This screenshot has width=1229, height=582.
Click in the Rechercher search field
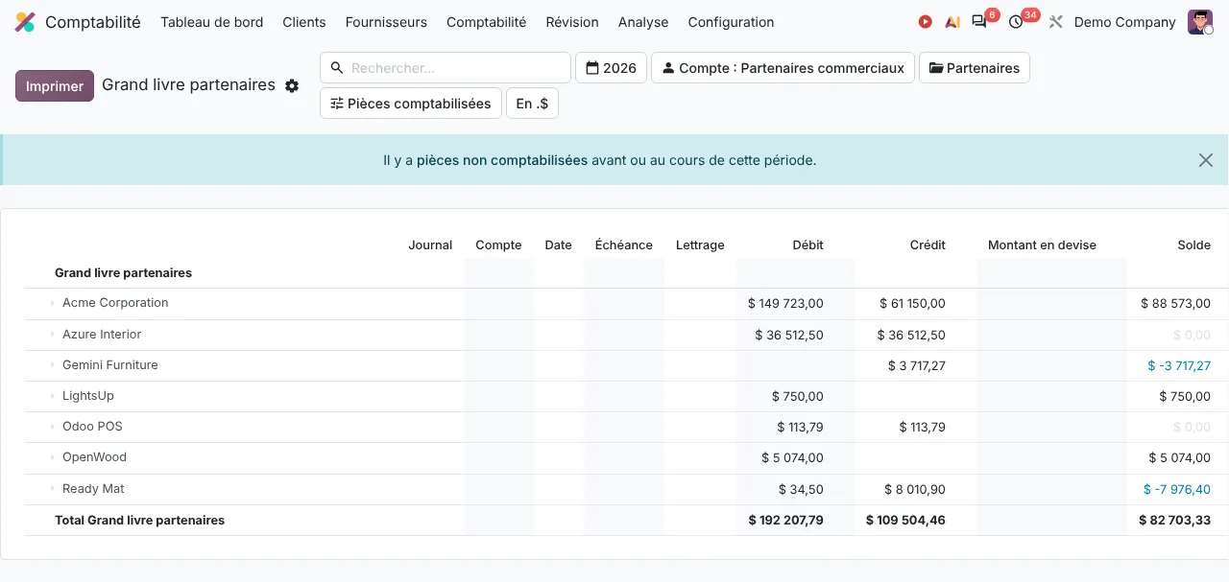coord(456,68)
